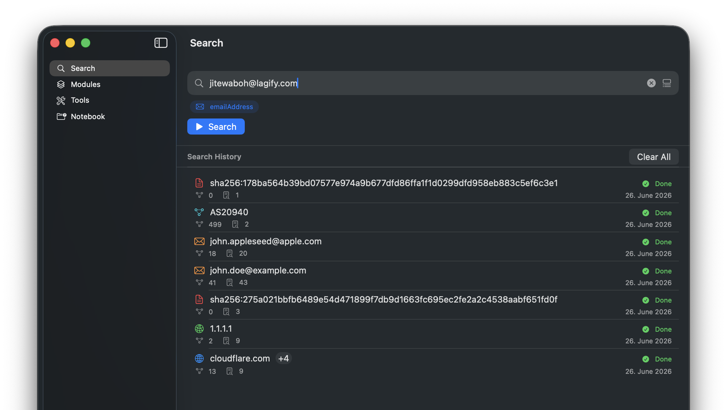Open john.doe@example.com history entry

click(x=433, y=276)
